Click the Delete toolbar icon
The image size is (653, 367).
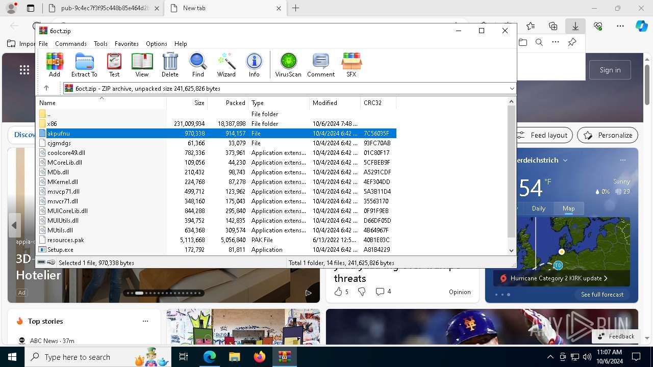click(x=170, y=65)
